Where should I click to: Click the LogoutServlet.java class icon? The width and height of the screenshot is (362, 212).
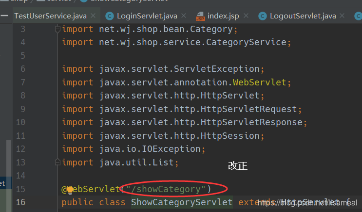[x=263, y=16]
